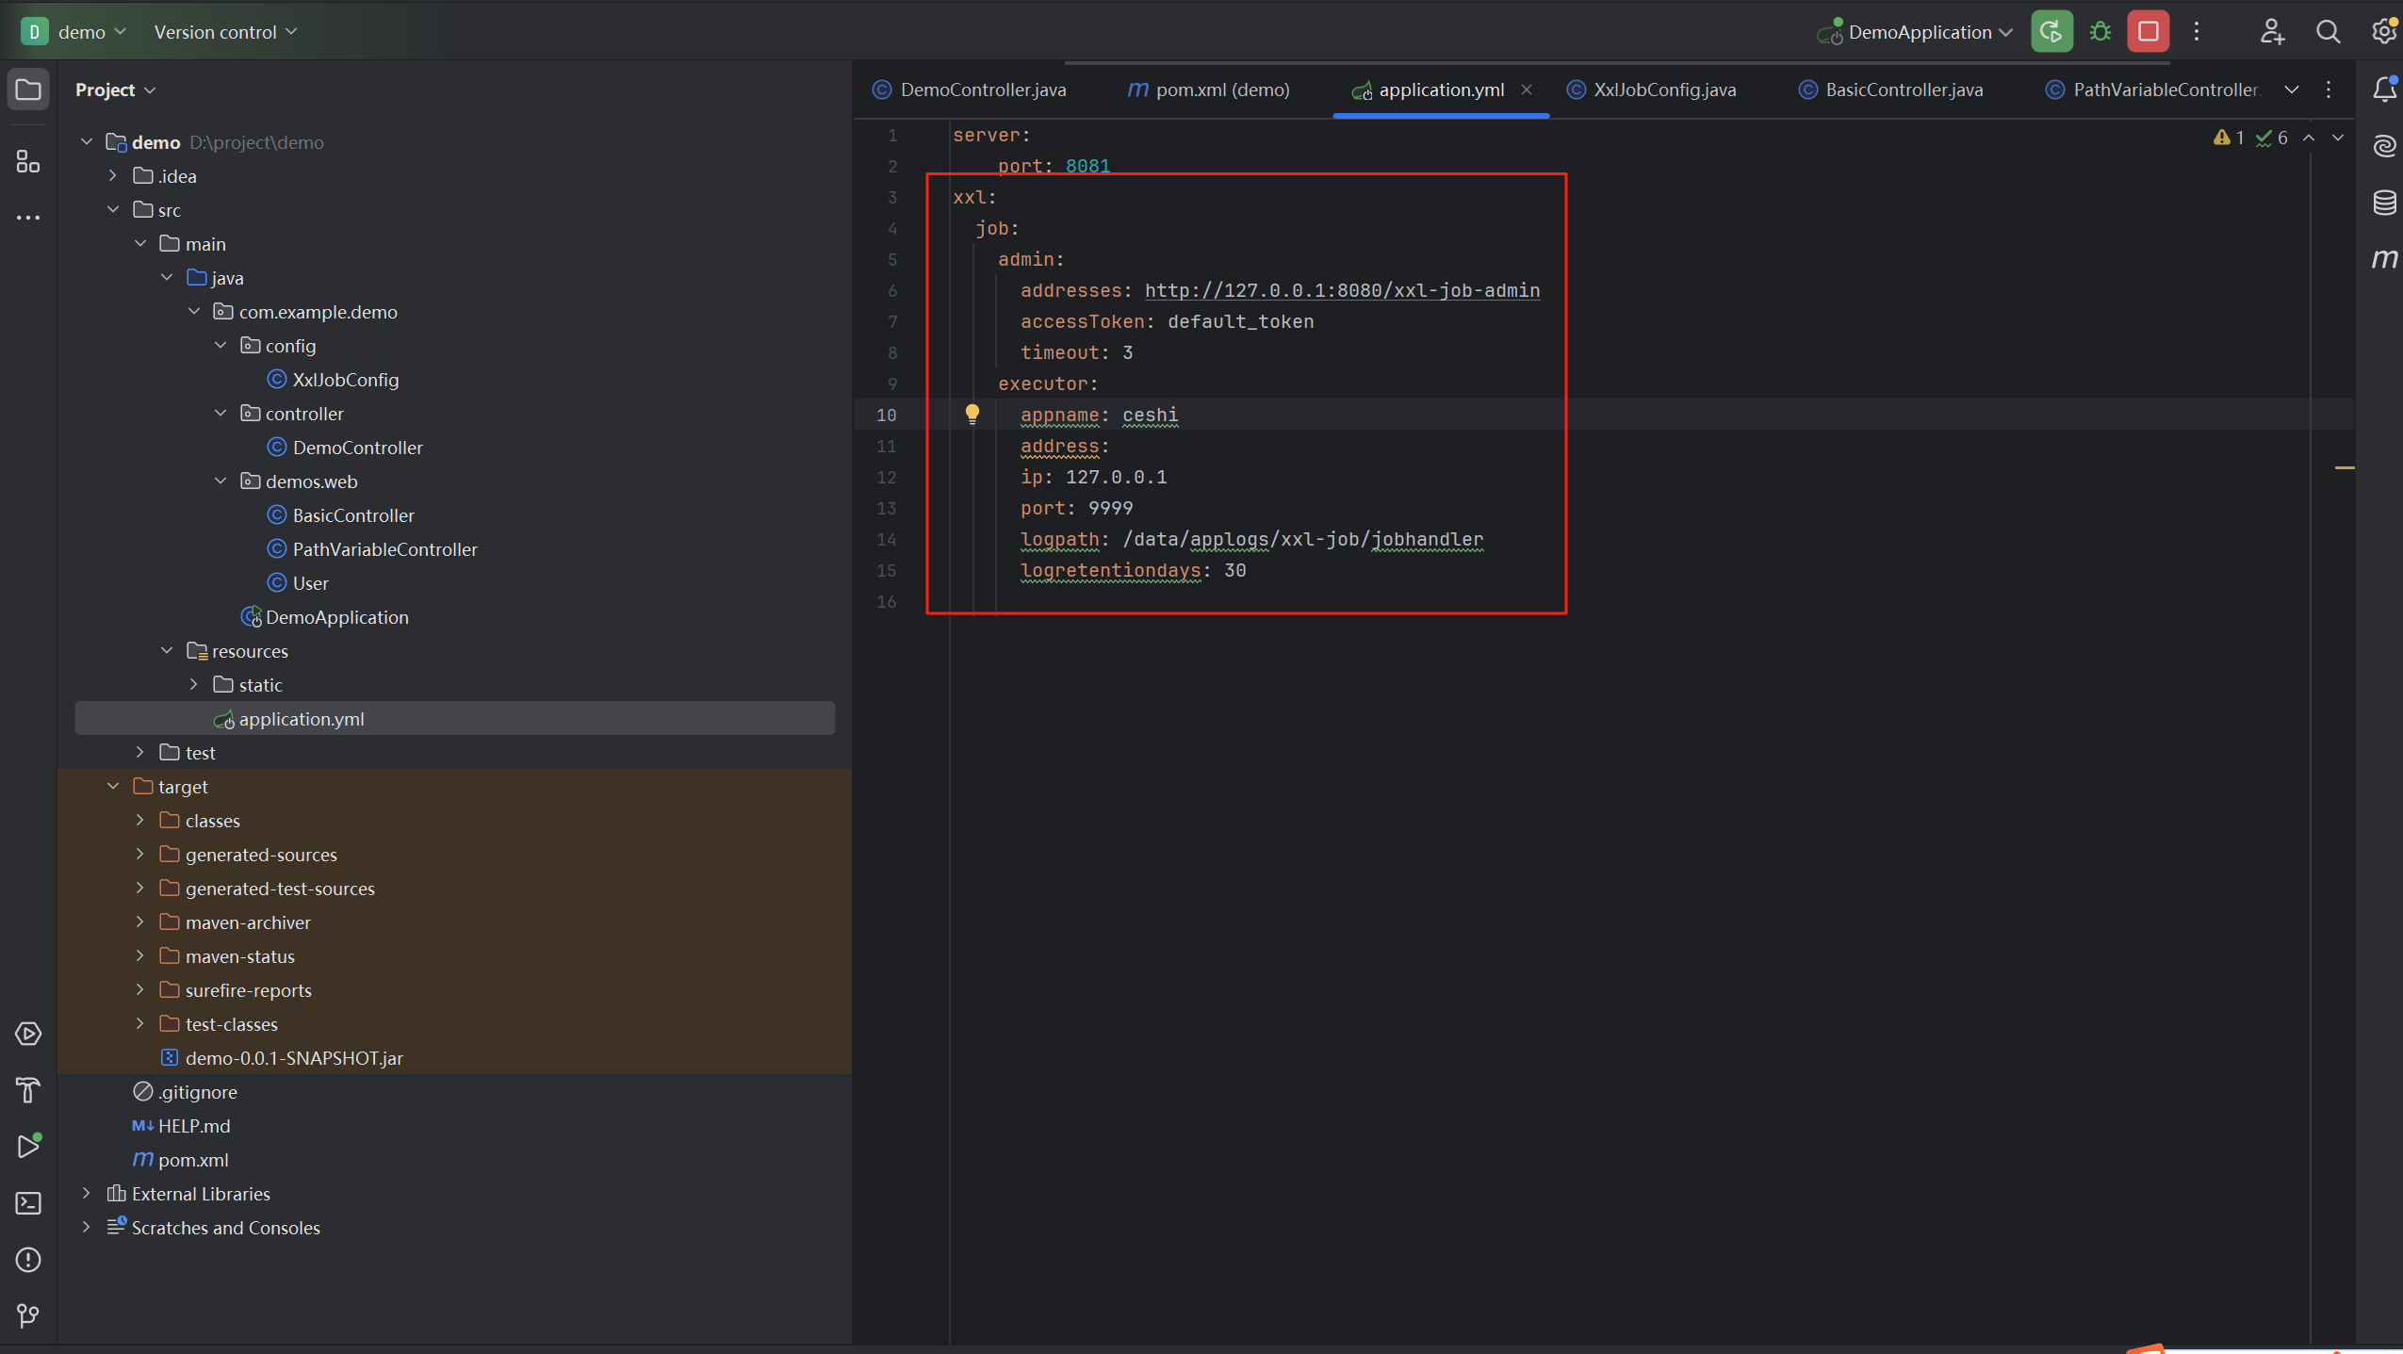Click line number 16 in the gutter
Screen dimensions: 2403x1354
click(x=887, y=601)
